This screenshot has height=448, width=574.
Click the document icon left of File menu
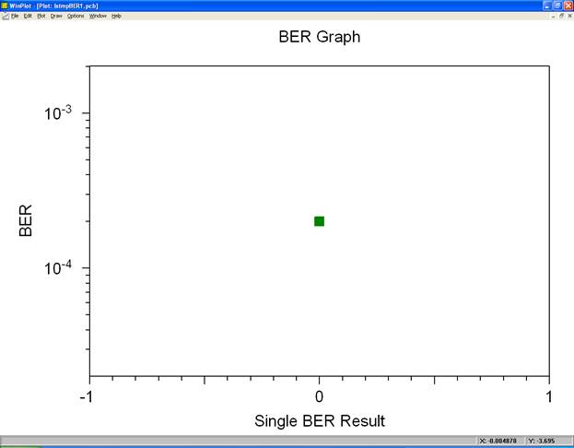pyautogui.click(x=6, y=16)
